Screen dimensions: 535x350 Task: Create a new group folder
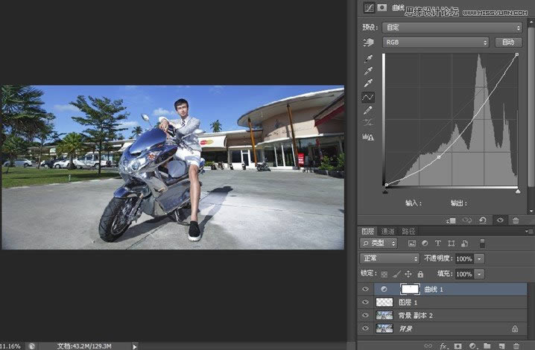(487, 346)
